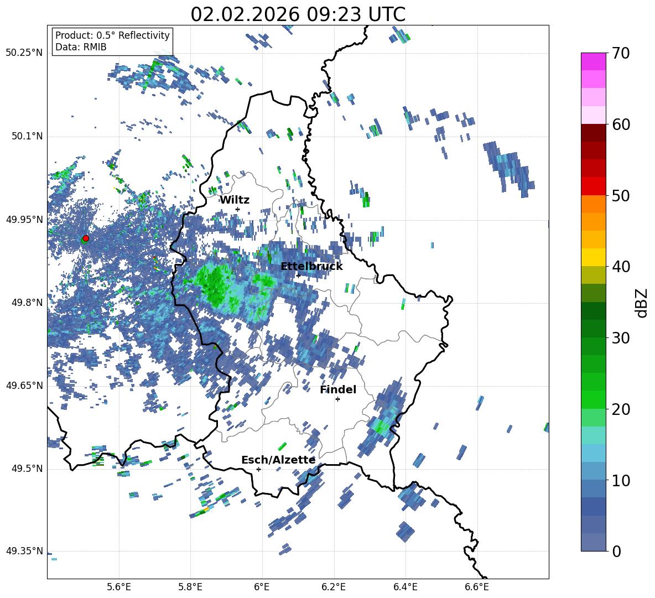Click the 6.2°E longitude label
This screenshot has height=598, width=655.
pos(334,587)
